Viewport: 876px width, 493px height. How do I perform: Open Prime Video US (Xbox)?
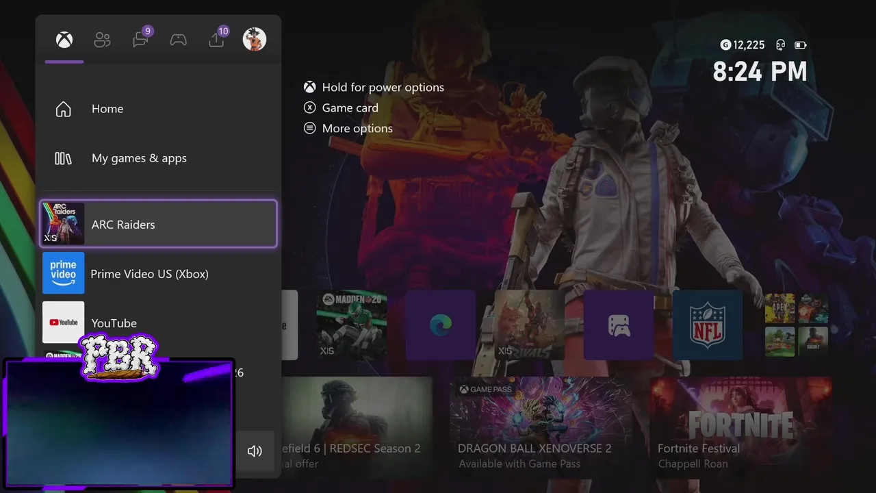point(158,273)
